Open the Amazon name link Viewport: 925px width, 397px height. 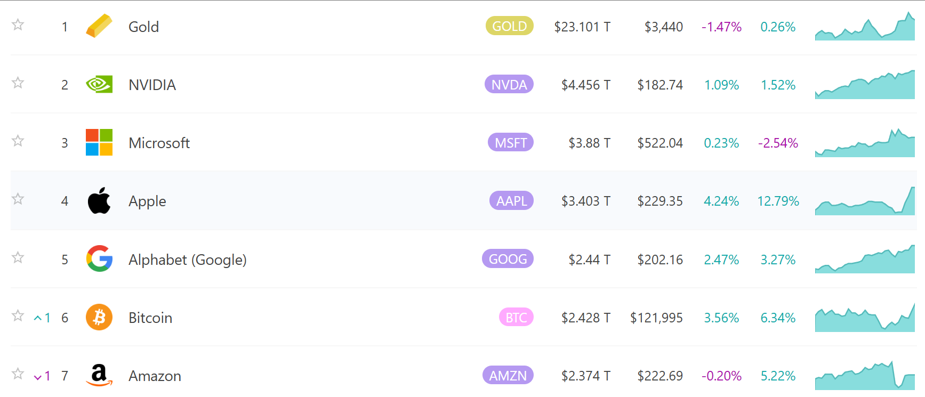point(155,376)
